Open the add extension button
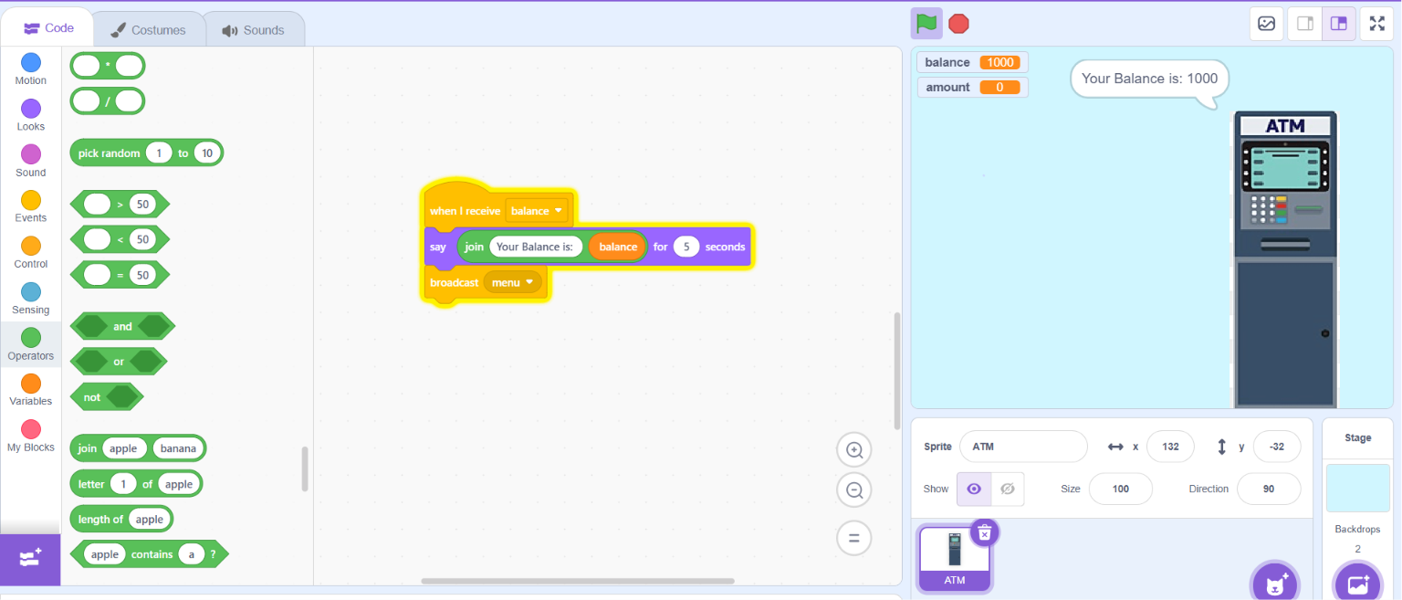 [x=30, y=558]
